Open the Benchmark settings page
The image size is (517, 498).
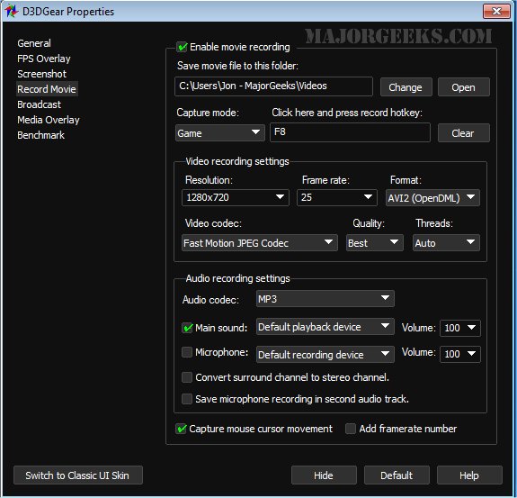[x=40, y=135]
